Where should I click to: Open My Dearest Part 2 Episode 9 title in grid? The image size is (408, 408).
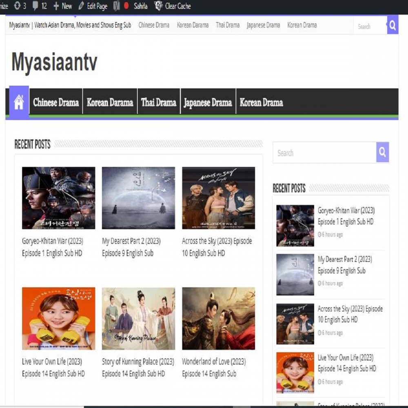point(131,247)
